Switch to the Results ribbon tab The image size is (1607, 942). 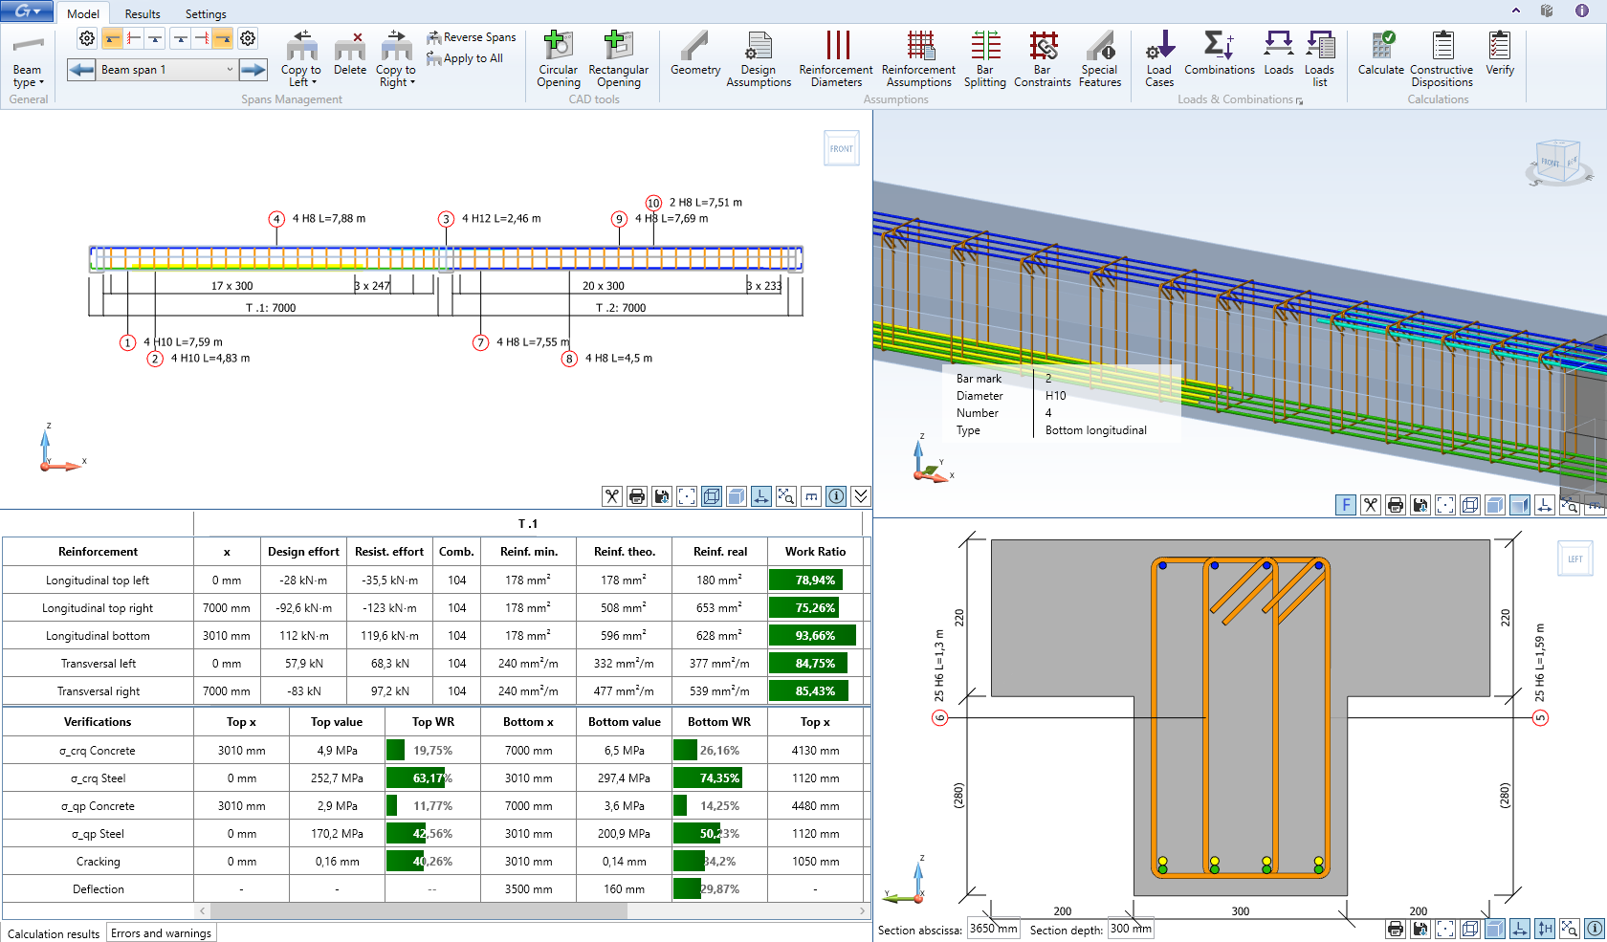point(143,14)
